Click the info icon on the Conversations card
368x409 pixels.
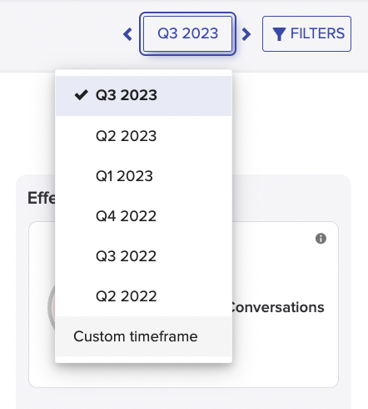(321, 239)
